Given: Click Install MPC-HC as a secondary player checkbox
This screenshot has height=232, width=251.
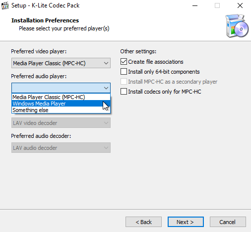Looking at the screenshot, I should coord(124,82).
